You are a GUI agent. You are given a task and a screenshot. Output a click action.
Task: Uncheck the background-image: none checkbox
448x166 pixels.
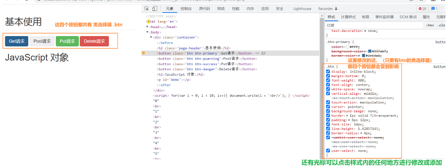[328, 111]
